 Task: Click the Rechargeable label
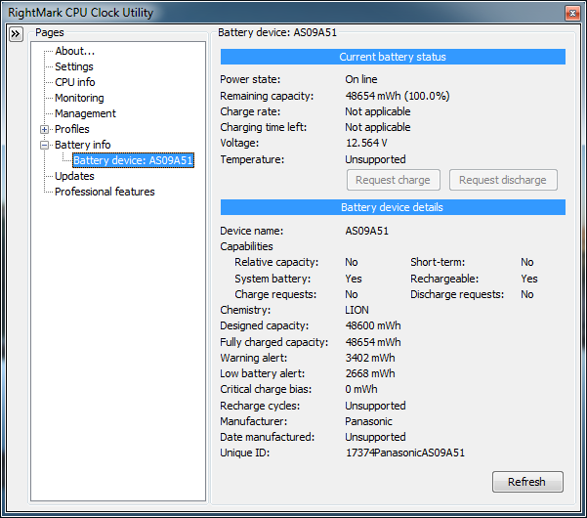444,280
